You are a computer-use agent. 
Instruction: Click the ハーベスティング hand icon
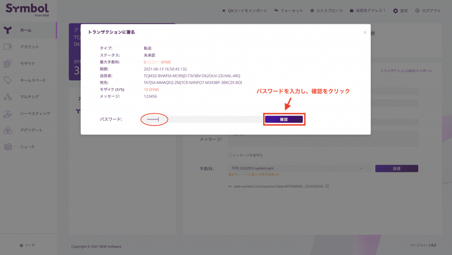click(8, 114)
